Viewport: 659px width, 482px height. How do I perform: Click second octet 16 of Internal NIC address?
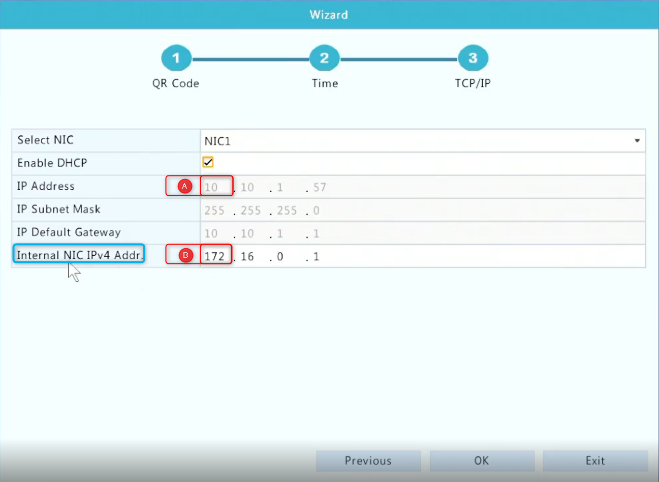247,256
